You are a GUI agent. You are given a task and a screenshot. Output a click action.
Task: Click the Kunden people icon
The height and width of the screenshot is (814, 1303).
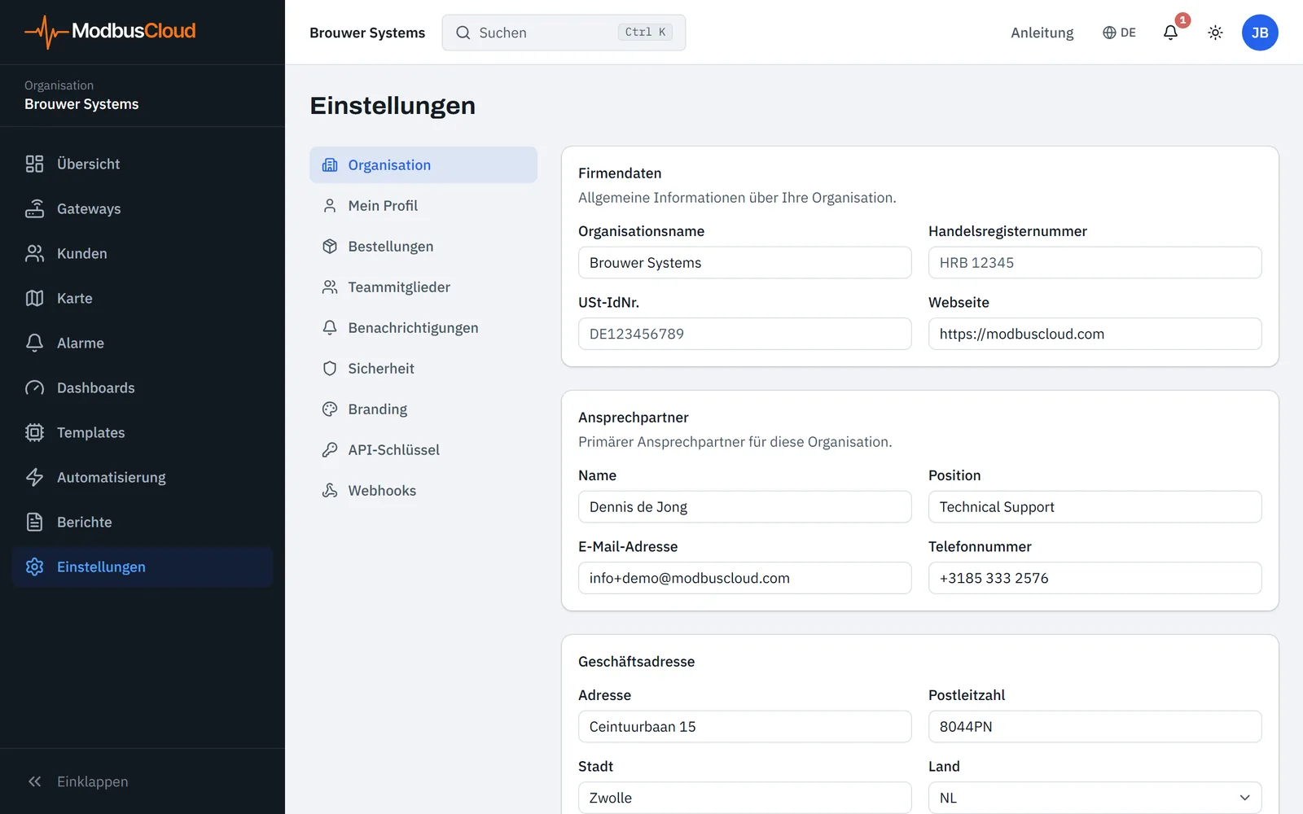[x=34, y=253]
